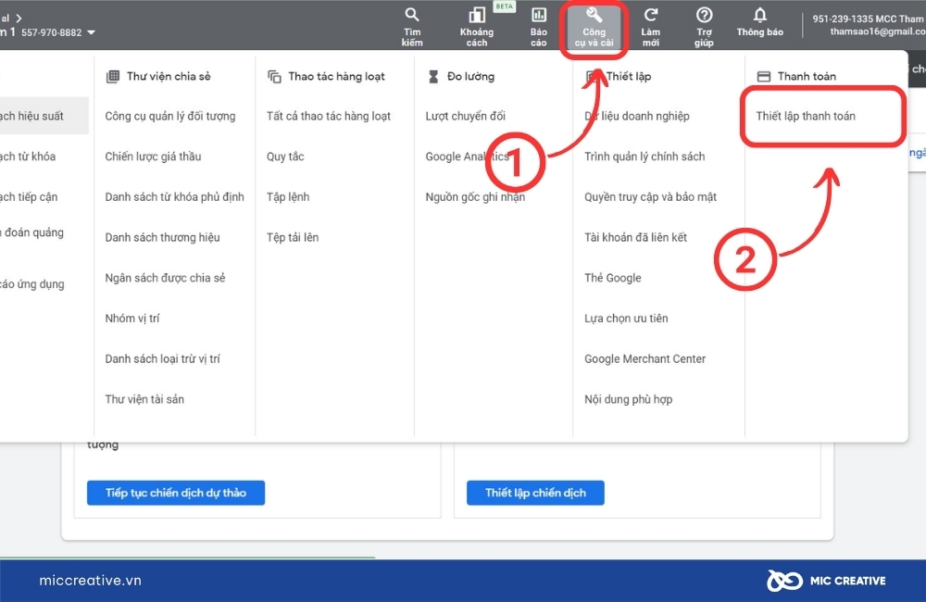Open the Thông báo bell icon

(760, 15)
